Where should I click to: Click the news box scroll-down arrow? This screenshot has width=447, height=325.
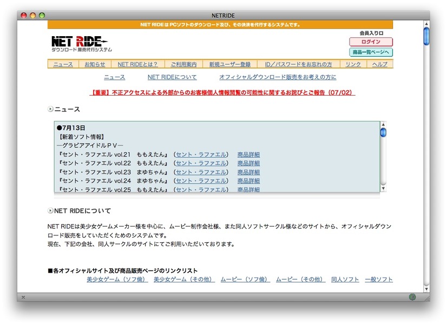pyautogui.click(x=384, y=188)
